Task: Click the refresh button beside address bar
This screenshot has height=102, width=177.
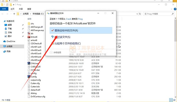Action: 140,14
